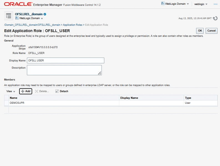Open the Domain_OFSLLREL_domain breadcrumb link
220x166 pixels.
[32, 25]
